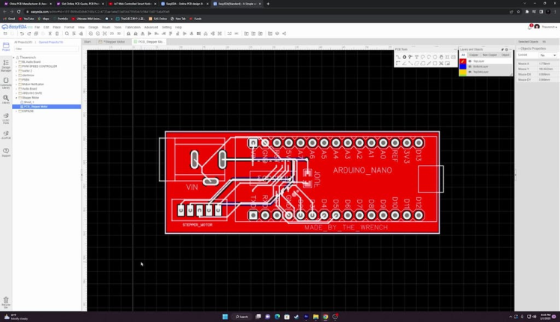Collapse the Stepper Motor project folder

(x=16, y=98)
